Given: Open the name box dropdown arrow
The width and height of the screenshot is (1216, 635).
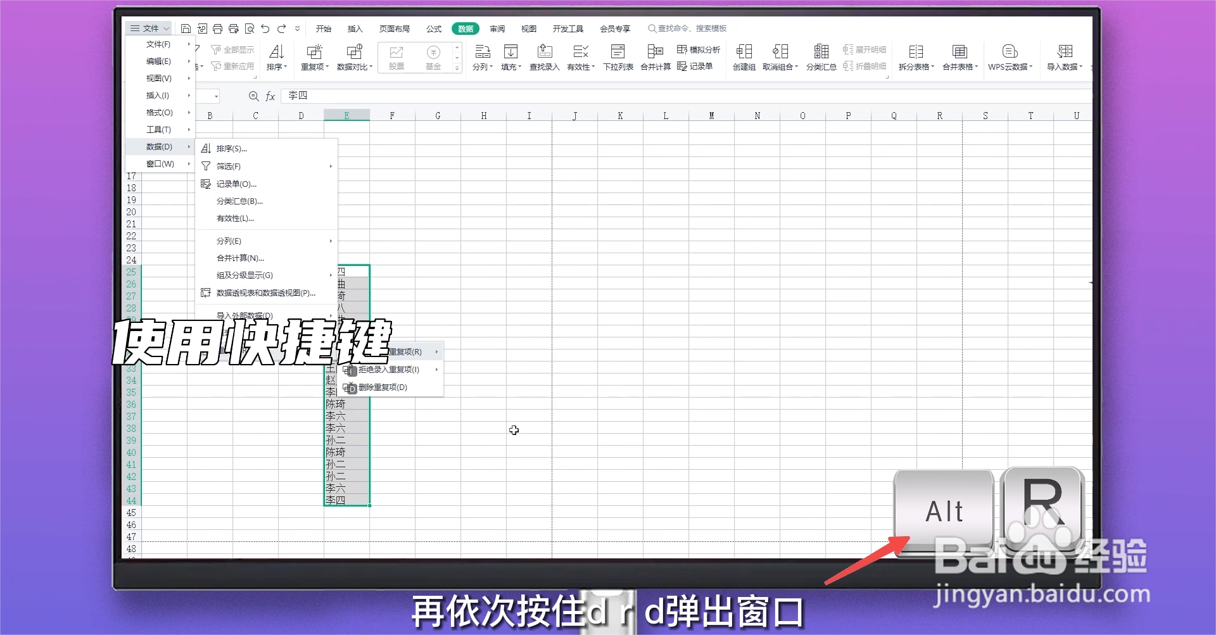Looking at the screenshot, I should [x=216, y=96].
